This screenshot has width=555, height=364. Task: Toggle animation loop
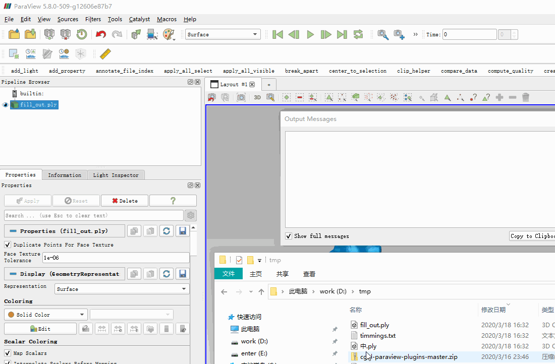coord(358,34)
